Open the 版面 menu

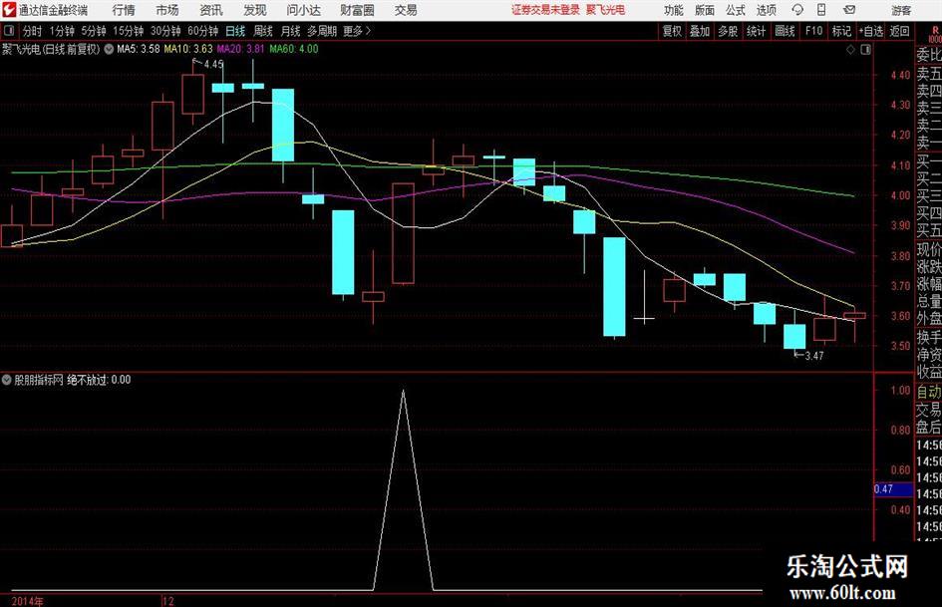click(x=704, y=10)
